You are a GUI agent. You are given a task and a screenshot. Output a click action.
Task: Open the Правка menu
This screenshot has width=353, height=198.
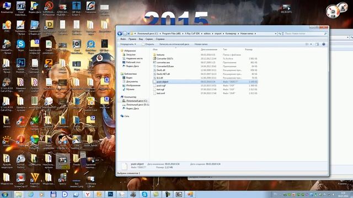click(132, 39)
